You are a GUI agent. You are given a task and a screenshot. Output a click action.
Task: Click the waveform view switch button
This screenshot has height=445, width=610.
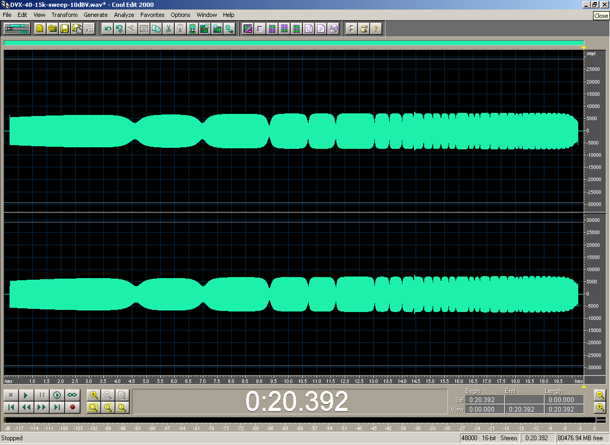tap(17, 29)
